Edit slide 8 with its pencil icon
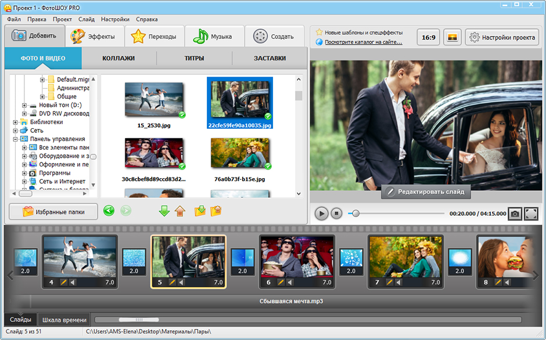 tap(498, 282)
